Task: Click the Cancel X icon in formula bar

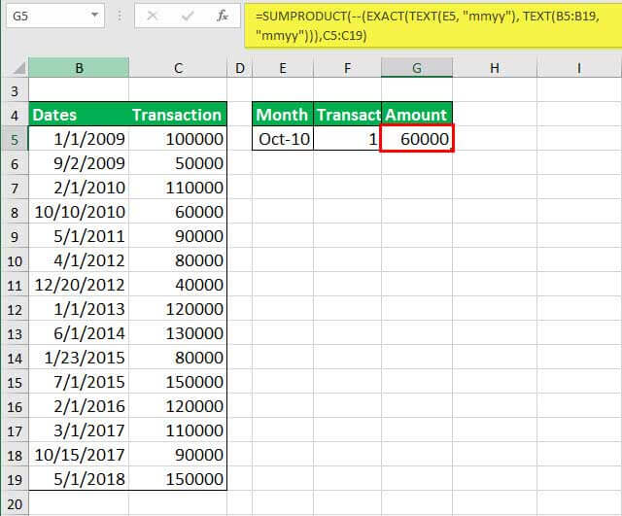Action: [153, 16]
